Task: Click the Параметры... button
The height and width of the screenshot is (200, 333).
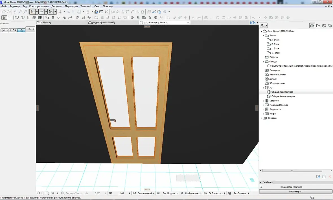Action: 295,191
